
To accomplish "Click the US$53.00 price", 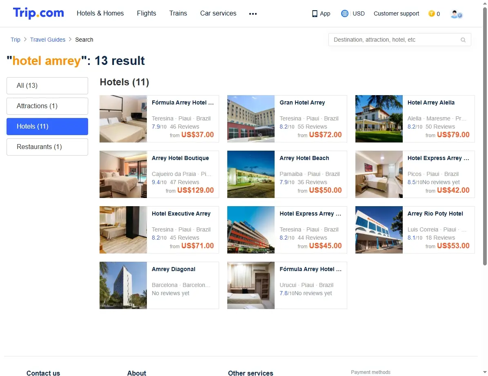I will (x=453, y=245).
